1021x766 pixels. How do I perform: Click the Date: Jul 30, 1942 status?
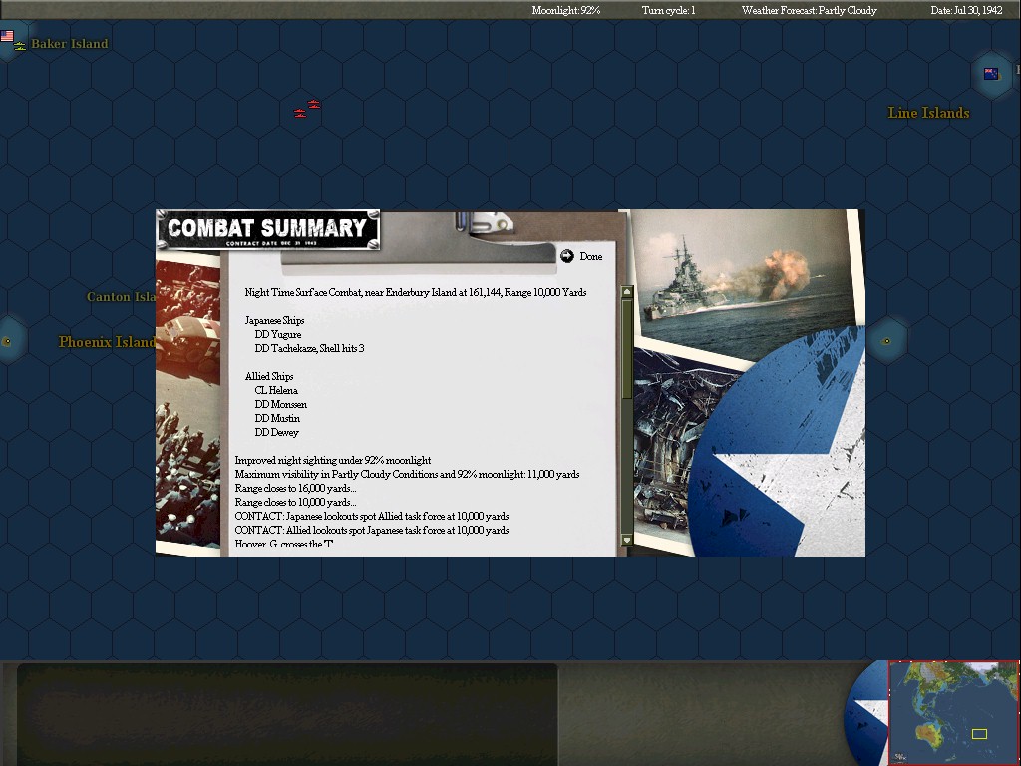coord(966,10)
